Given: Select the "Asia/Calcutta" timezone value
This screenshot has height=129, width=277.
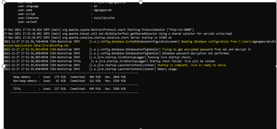Looking at the screenshot, I should point(104,18).
